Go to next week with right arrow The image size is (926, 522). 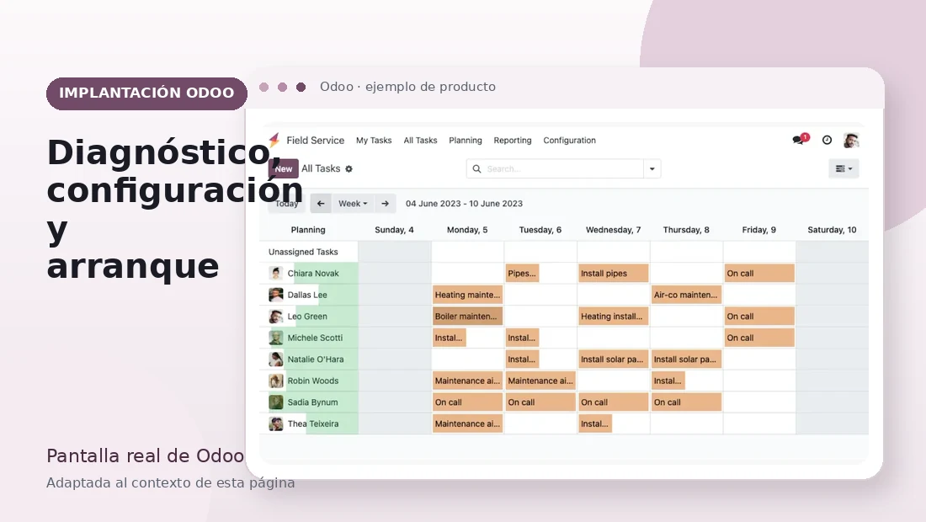click(x=385, y=203)
